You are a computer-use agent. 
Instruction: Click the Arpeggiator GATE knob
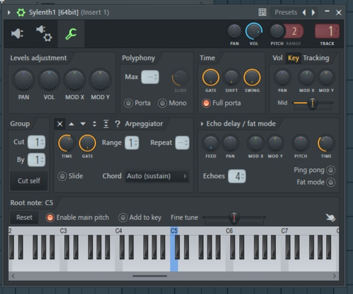(x=87, y=143)
